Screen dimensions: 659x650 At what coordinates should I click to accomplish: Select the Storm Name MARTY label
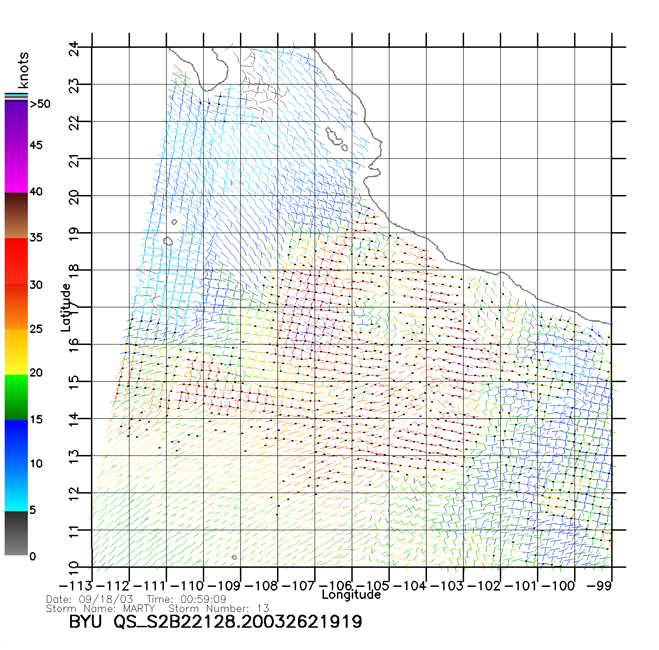(100, 608)
